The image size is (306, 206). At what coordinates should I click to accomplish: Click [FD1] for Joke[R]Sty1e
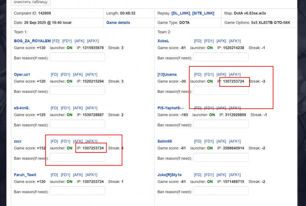point(209,175)
